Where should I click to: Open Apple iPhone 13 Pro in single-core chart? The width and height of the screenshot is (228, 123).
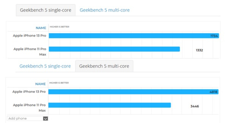tap(29, 36)
